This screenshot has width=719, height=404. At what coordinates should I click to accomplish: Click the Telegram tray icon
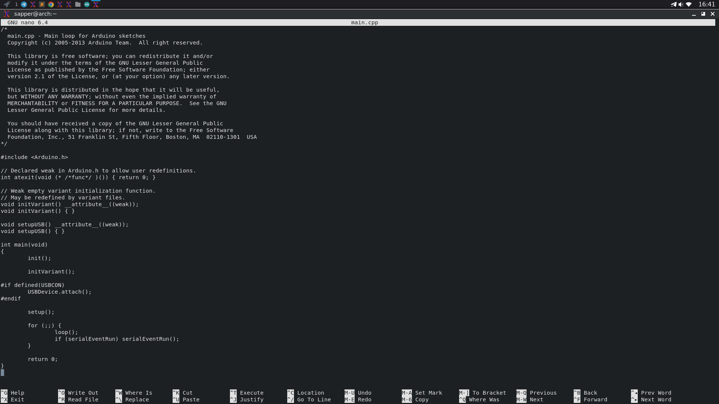(x=673, y=4)
